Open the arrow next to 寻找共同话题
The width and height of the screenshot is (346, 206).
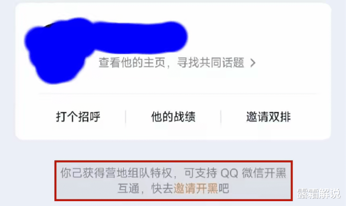pyautogui.click(x=253, y=63)
